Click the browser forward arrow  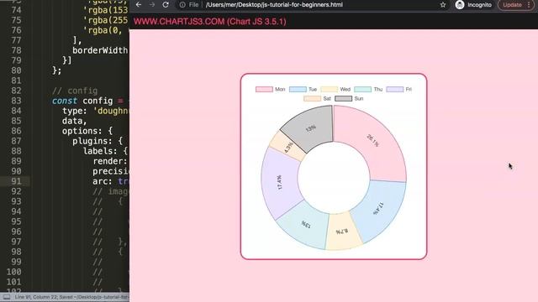pos(152,5)
